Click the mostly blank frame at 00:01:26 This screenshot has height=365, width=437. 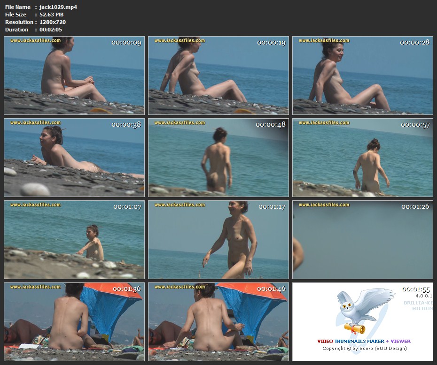[x=362, y=240]
